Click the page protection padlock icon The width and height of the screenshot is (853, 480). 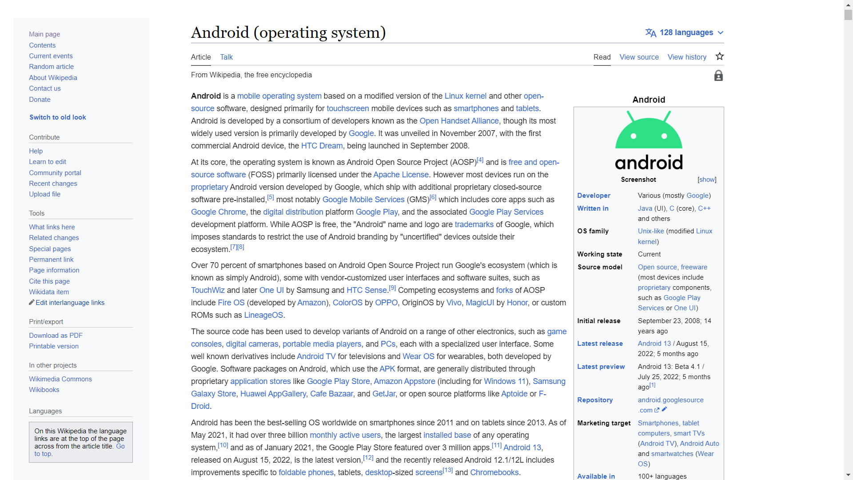pos(718,76)
